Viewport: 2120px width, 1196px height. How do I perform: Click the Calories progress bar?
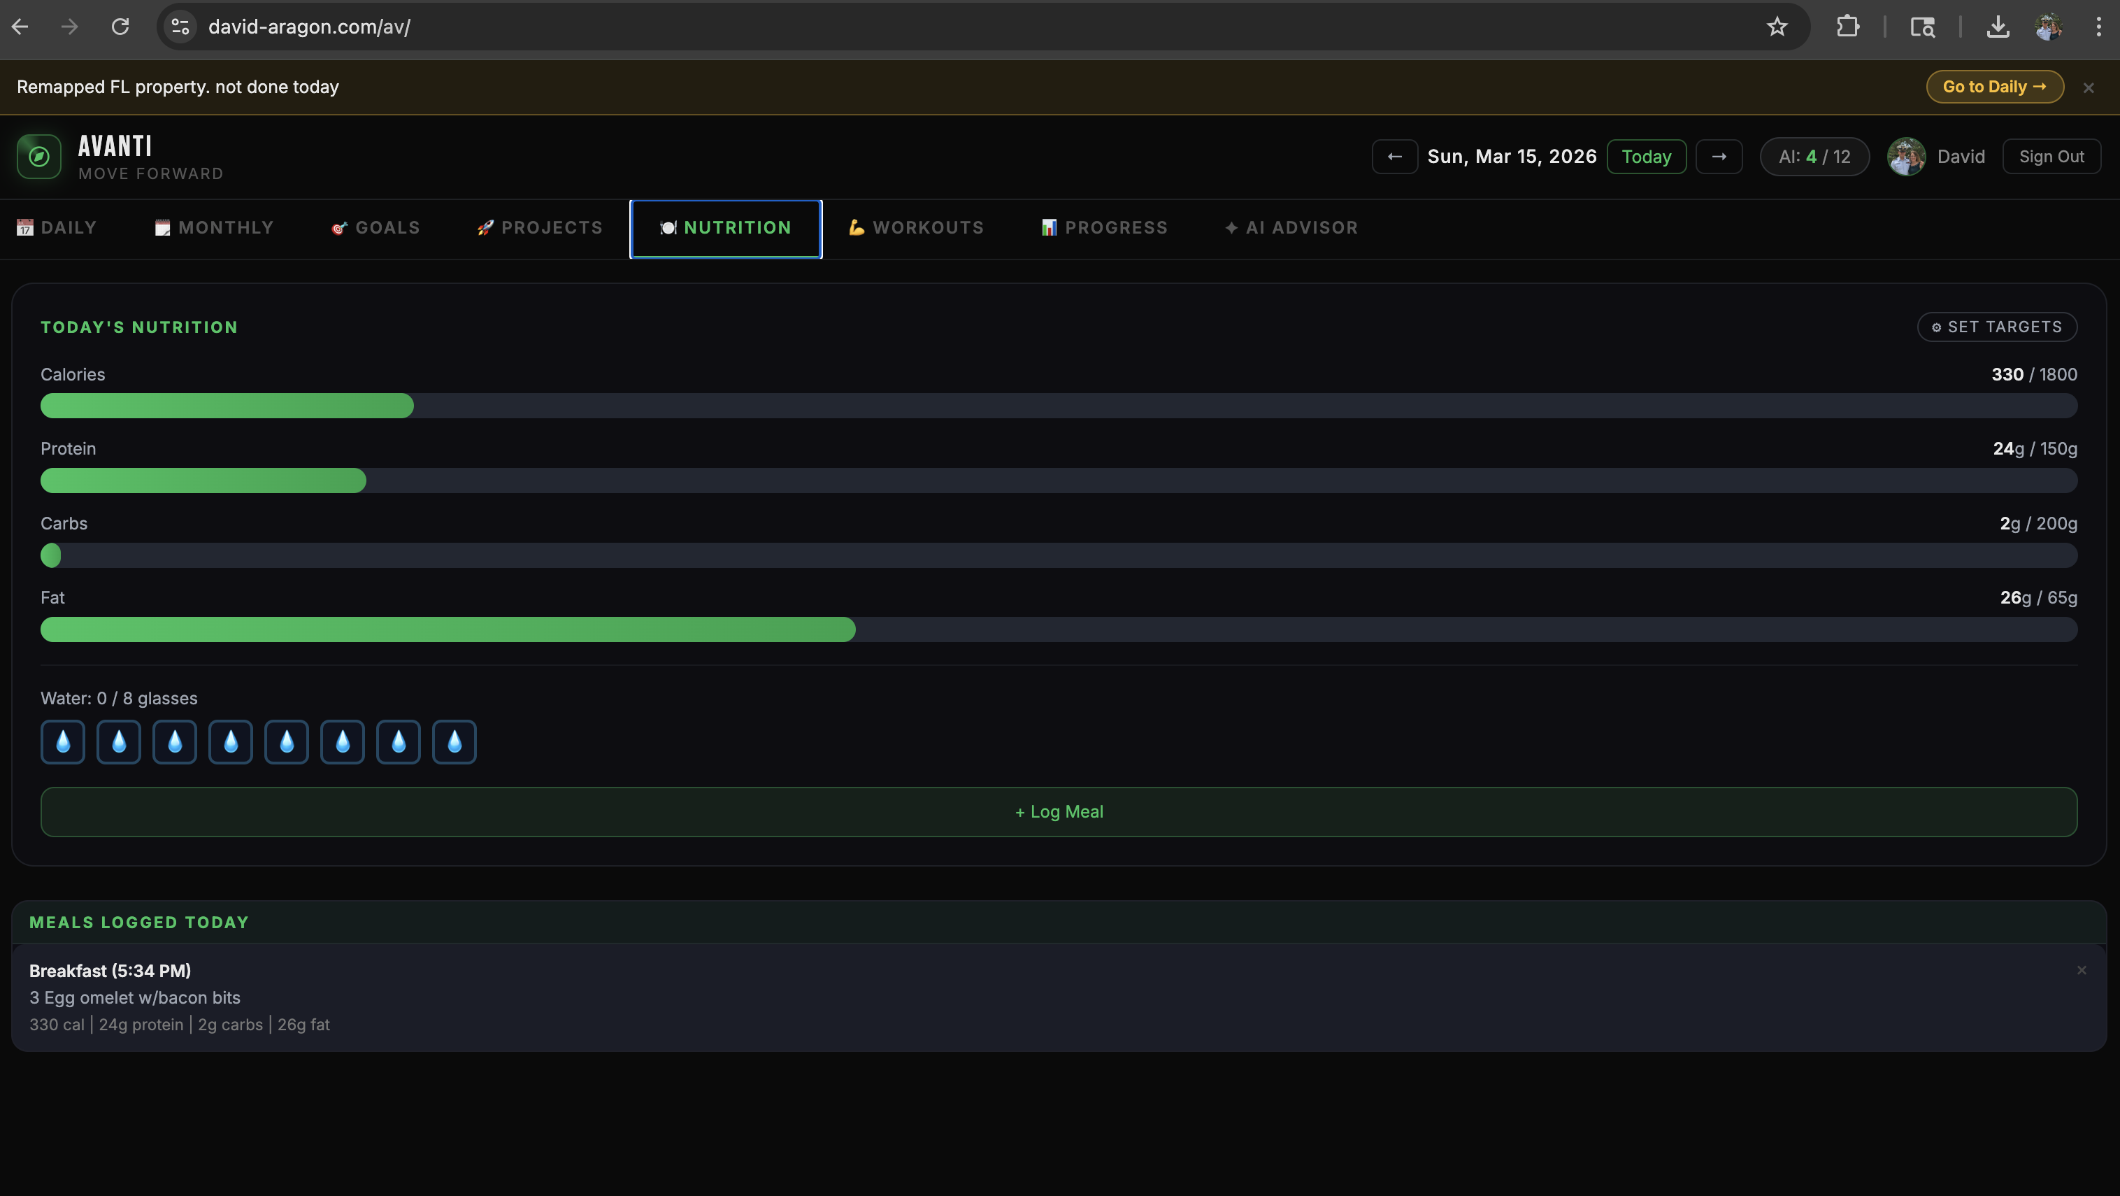(1059, 406)
